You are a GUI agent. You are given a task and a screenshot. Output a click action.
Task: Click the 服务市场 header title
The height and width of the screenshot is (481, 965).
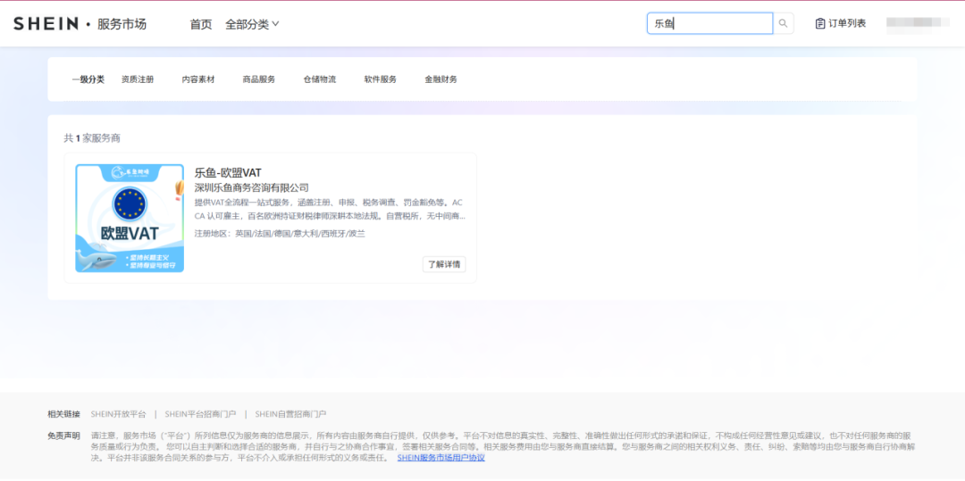click(x=122, y=24)
